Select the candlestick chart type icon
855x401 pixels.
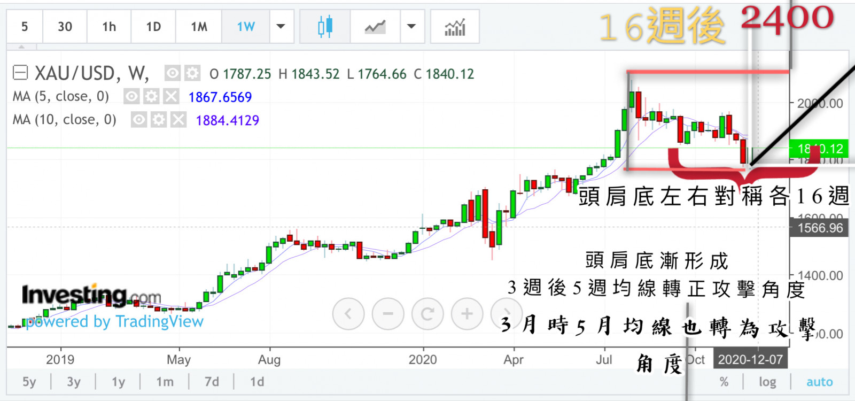tap(325, 26)
